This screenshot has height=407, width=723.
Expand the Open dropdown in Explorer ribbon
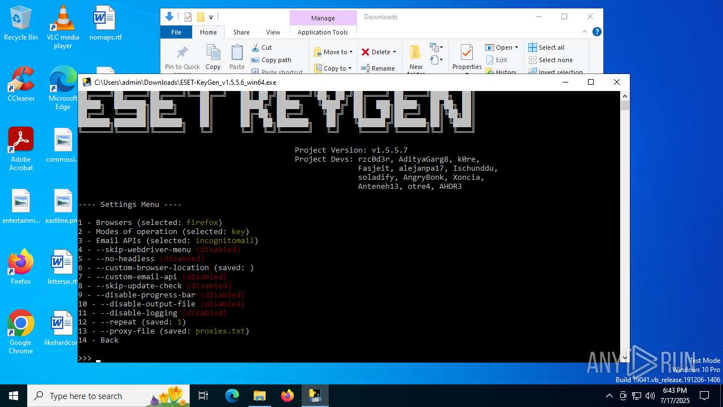[x=517, y=47]
